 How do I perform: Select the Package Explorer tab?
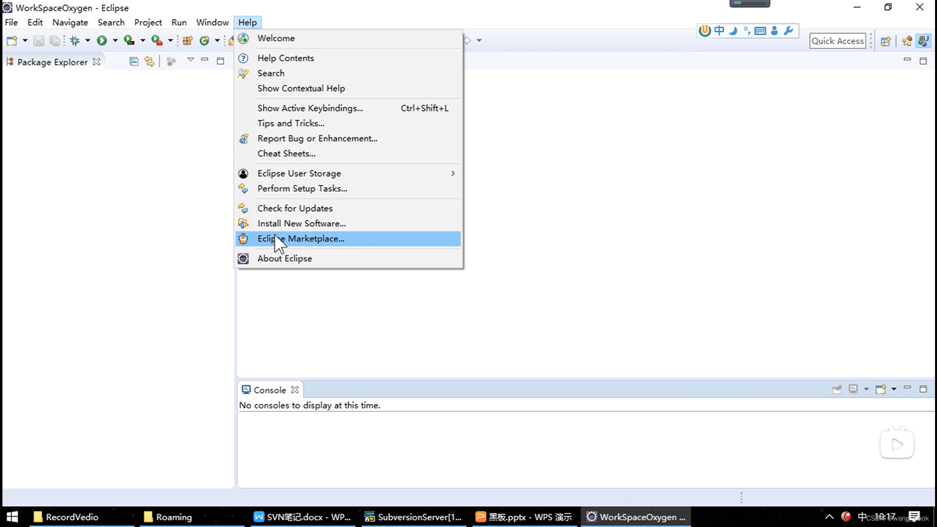pyautogui.click(x=53, y=62)
